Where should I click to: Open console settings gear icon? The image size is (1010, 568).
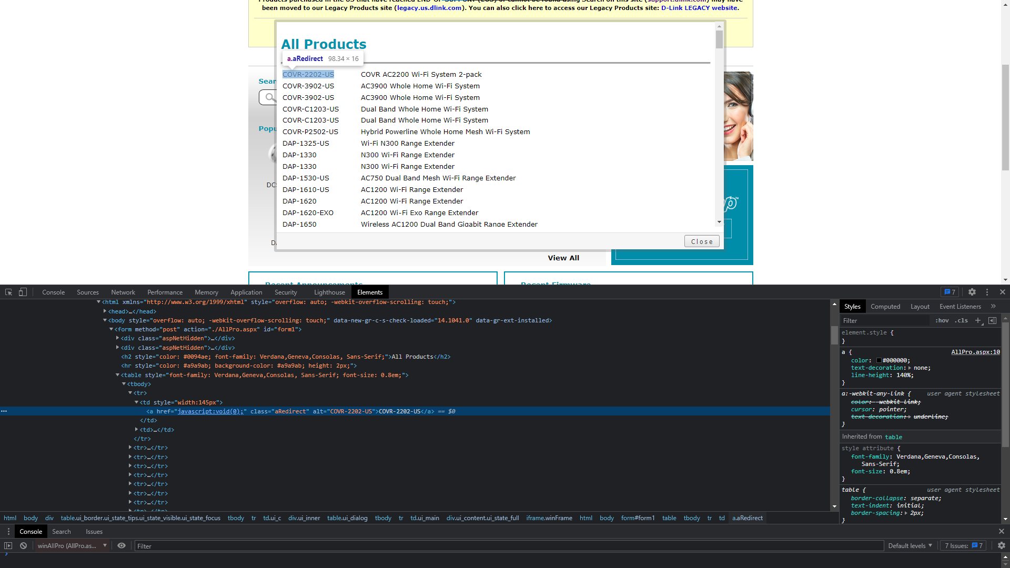pyautogui.click(x=1002, y=546)
